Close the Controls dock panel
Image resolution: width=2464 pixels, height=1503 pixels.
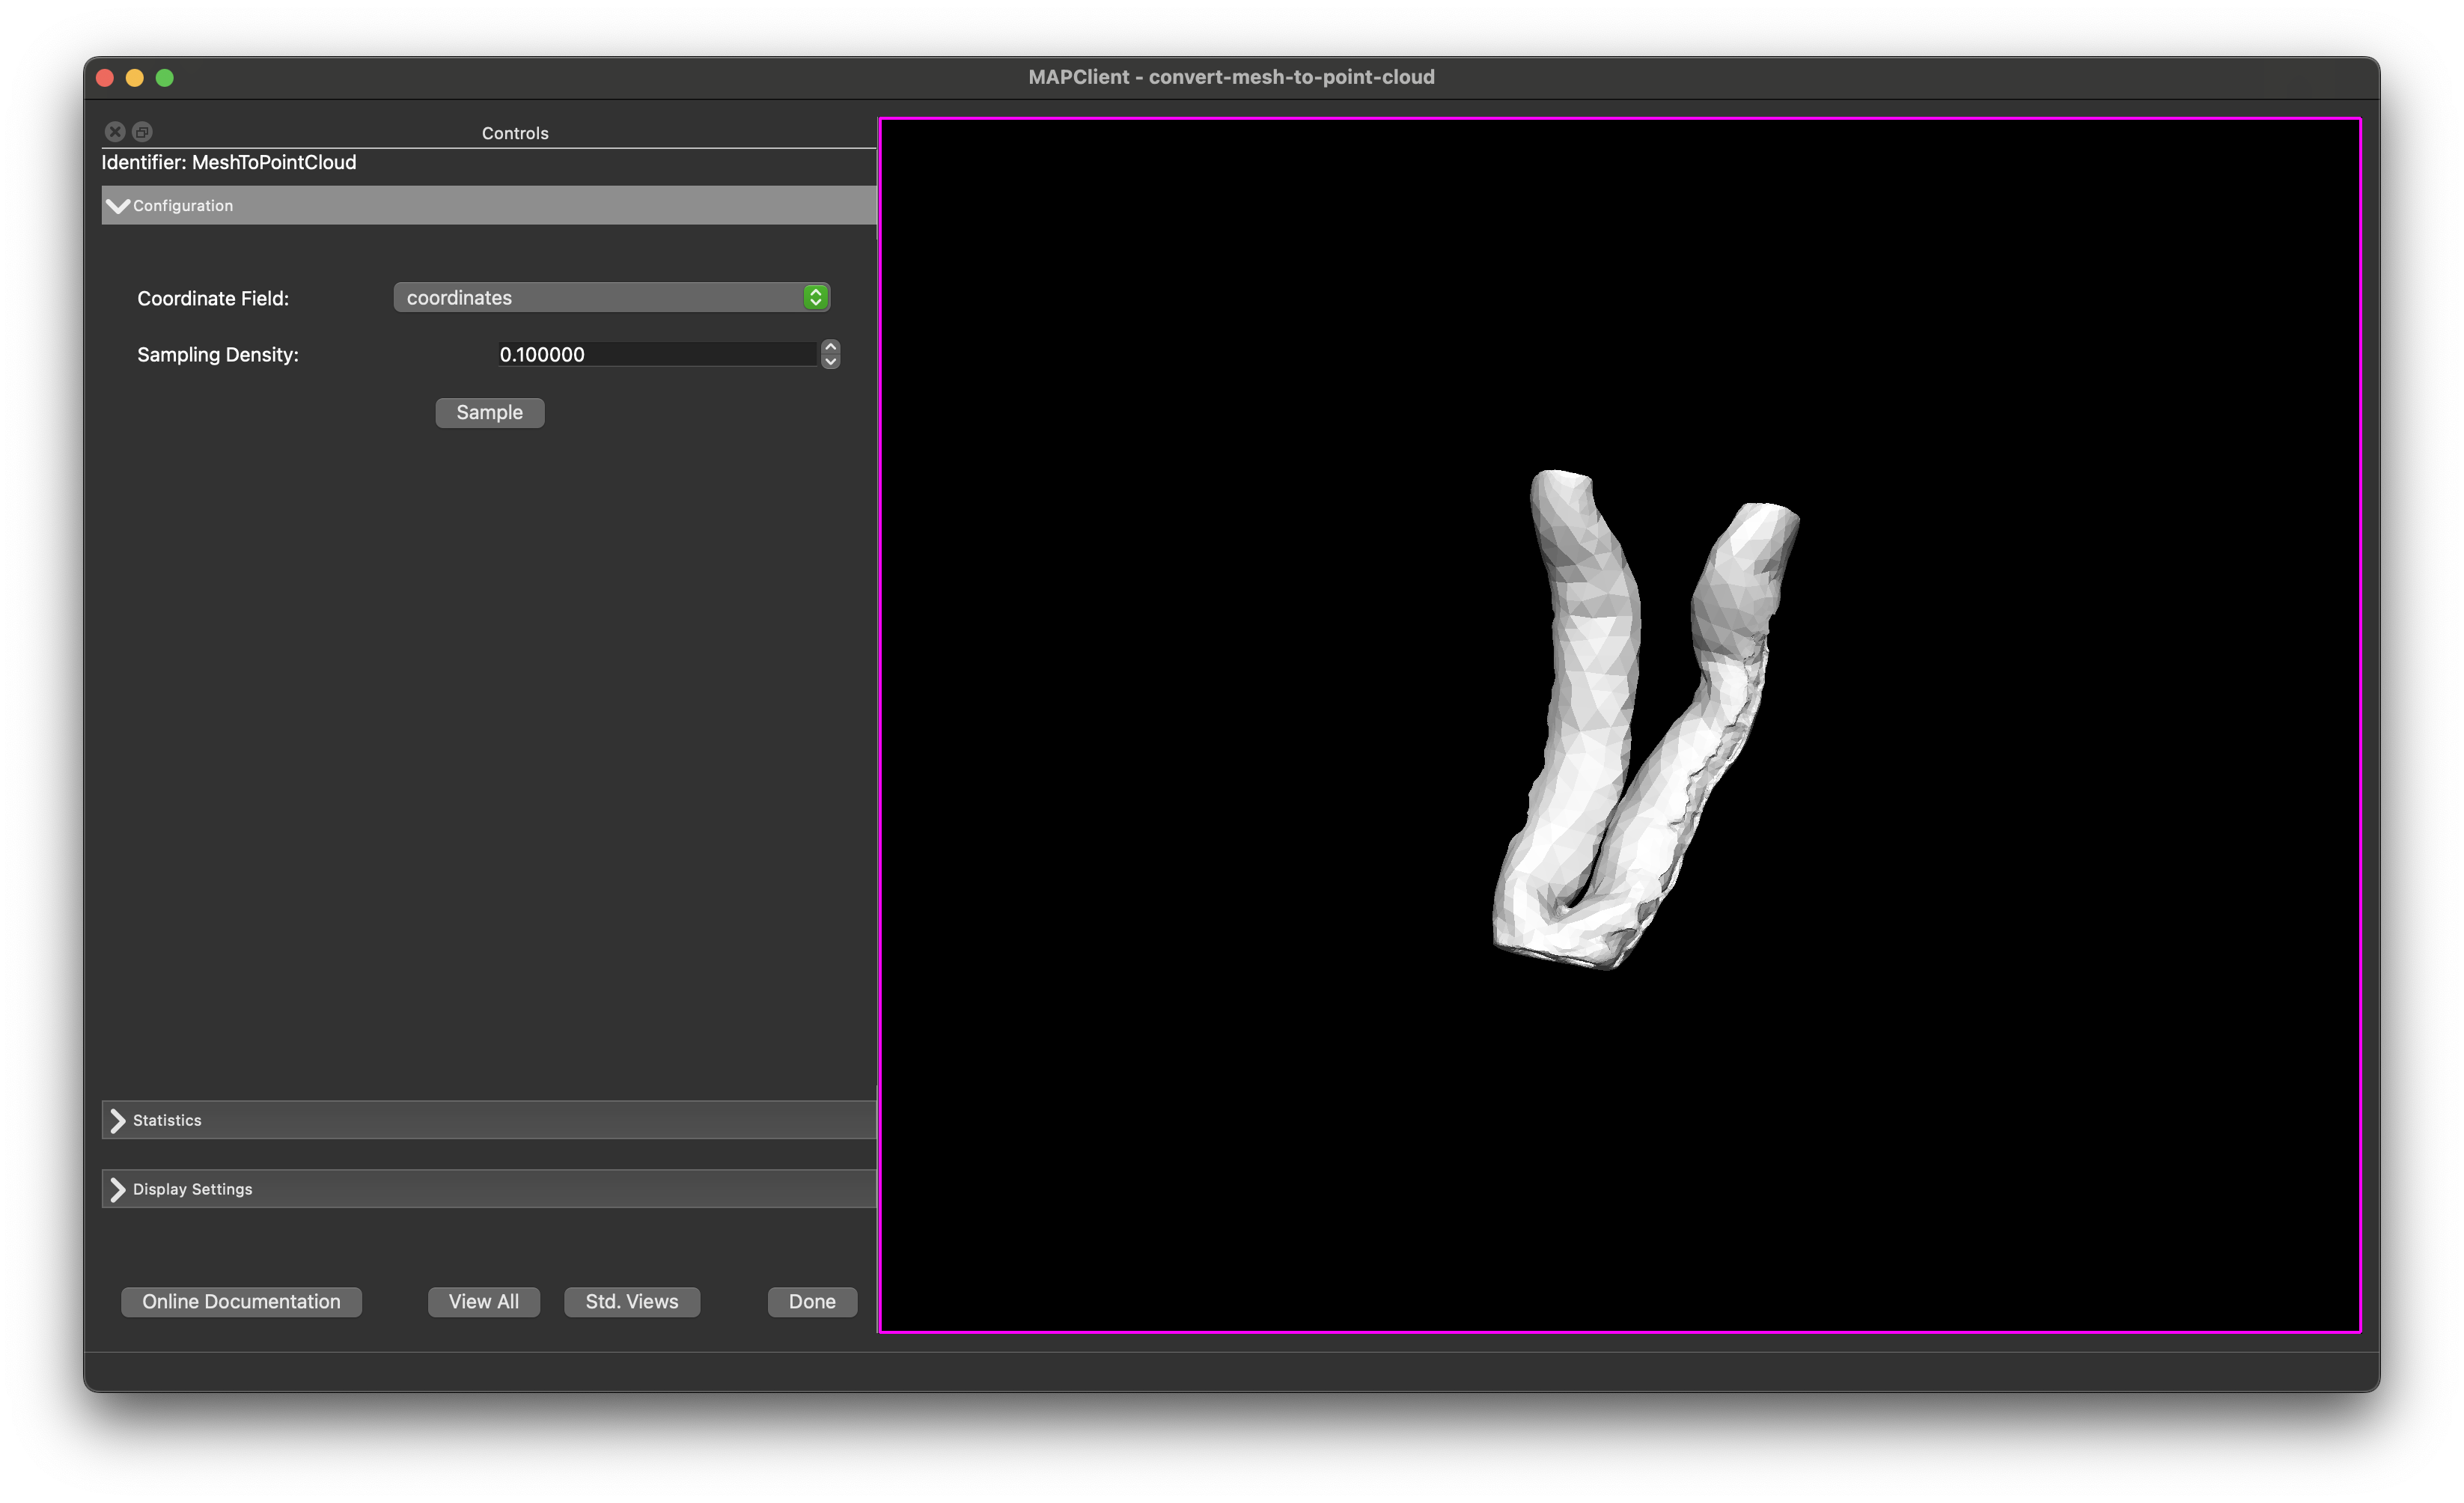pos(115,132)
